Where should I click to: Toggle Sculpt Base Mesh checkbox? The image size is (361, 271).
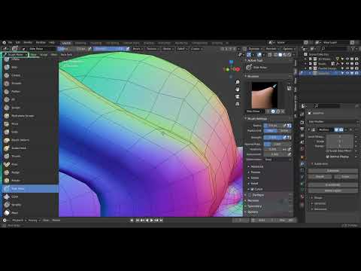coord(327,151)
